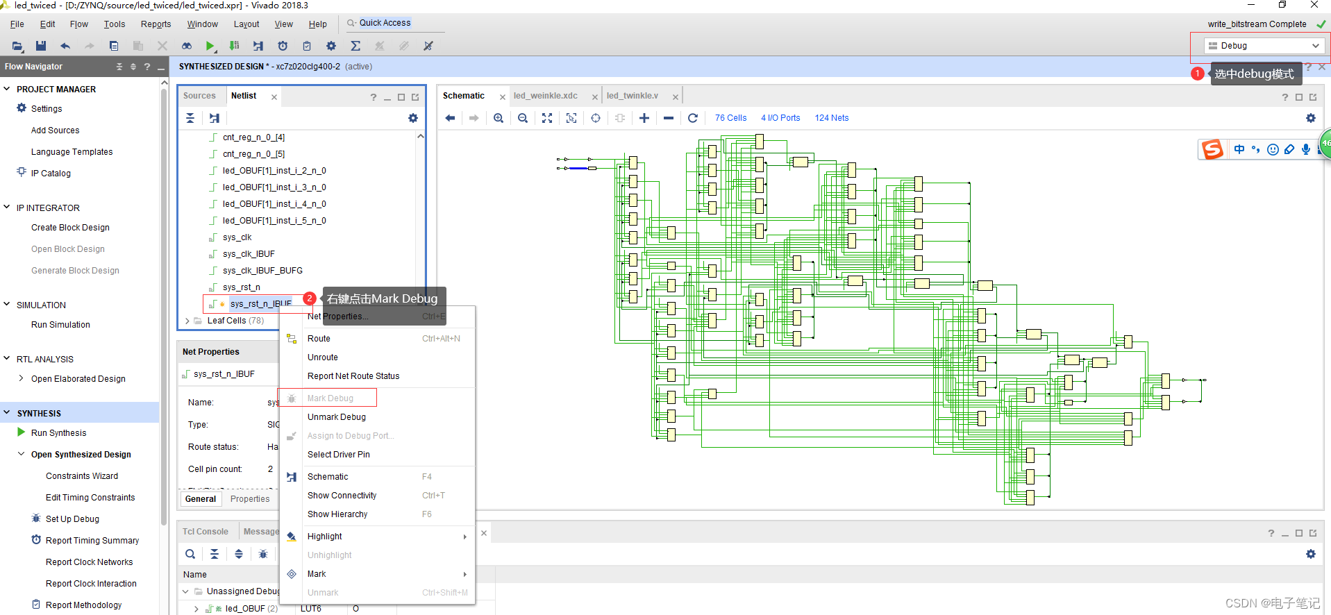Click the Sigma icon in the main toolbar

pos(355,46)
